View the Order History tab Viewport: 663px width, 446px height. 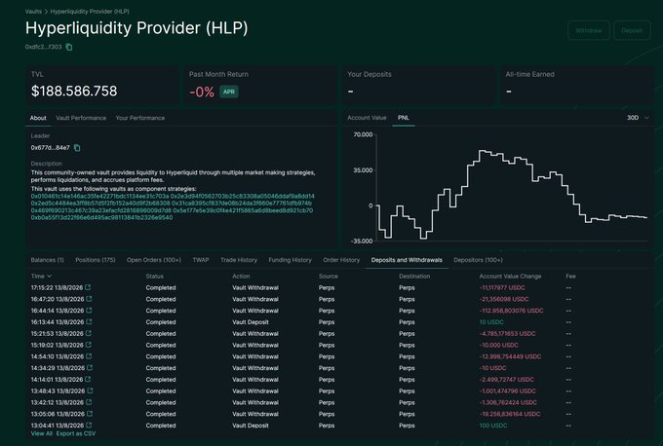(x=341, y=260)
